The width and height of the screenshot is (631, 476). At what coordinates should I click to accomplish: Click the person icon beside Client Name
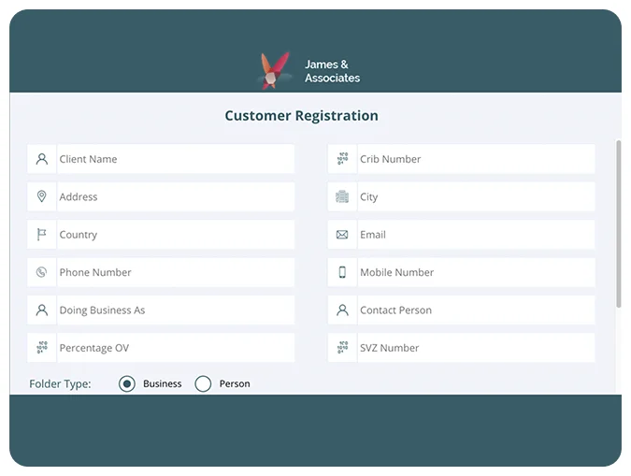[x=42, y=159]
